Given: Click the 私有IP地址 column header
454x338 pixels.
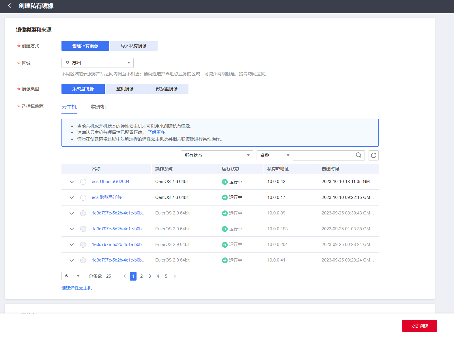Looking at the screenshot, I should [x=278, y=169].
